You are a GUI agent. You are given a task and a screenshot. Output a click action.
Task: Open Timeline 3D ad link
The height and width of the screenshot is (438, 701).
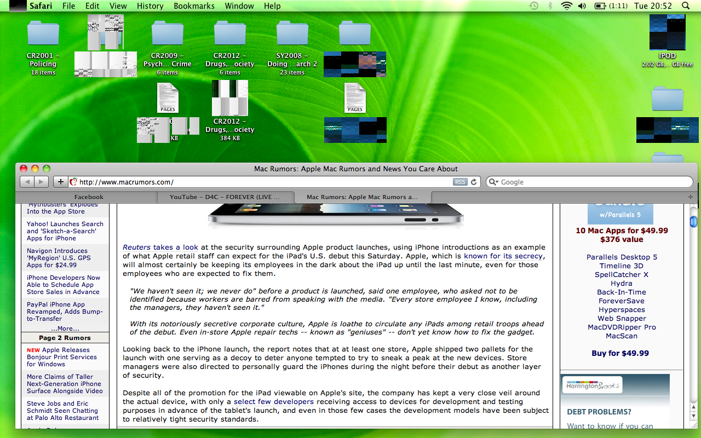(x=622, y=266)
